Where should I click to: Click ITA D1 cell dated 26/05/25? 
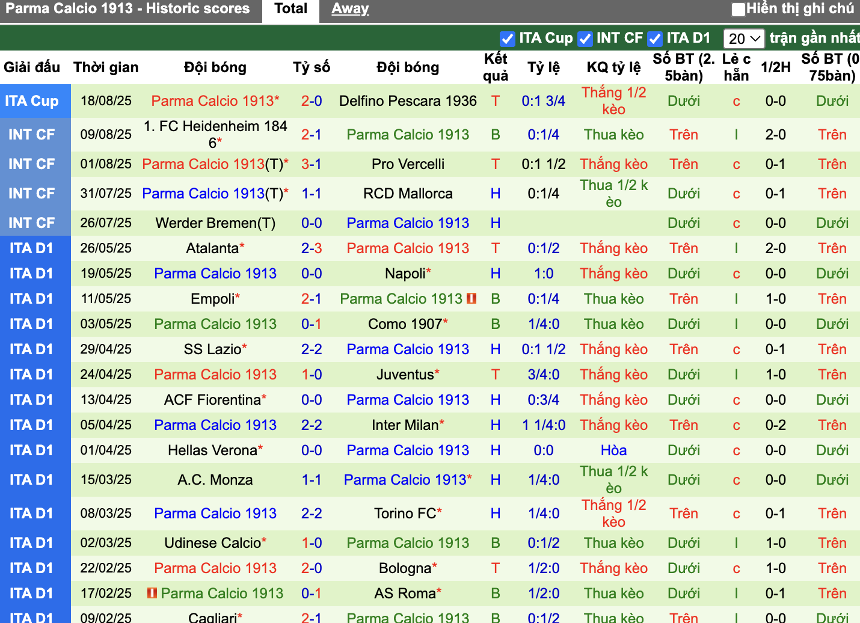(35, 248)
